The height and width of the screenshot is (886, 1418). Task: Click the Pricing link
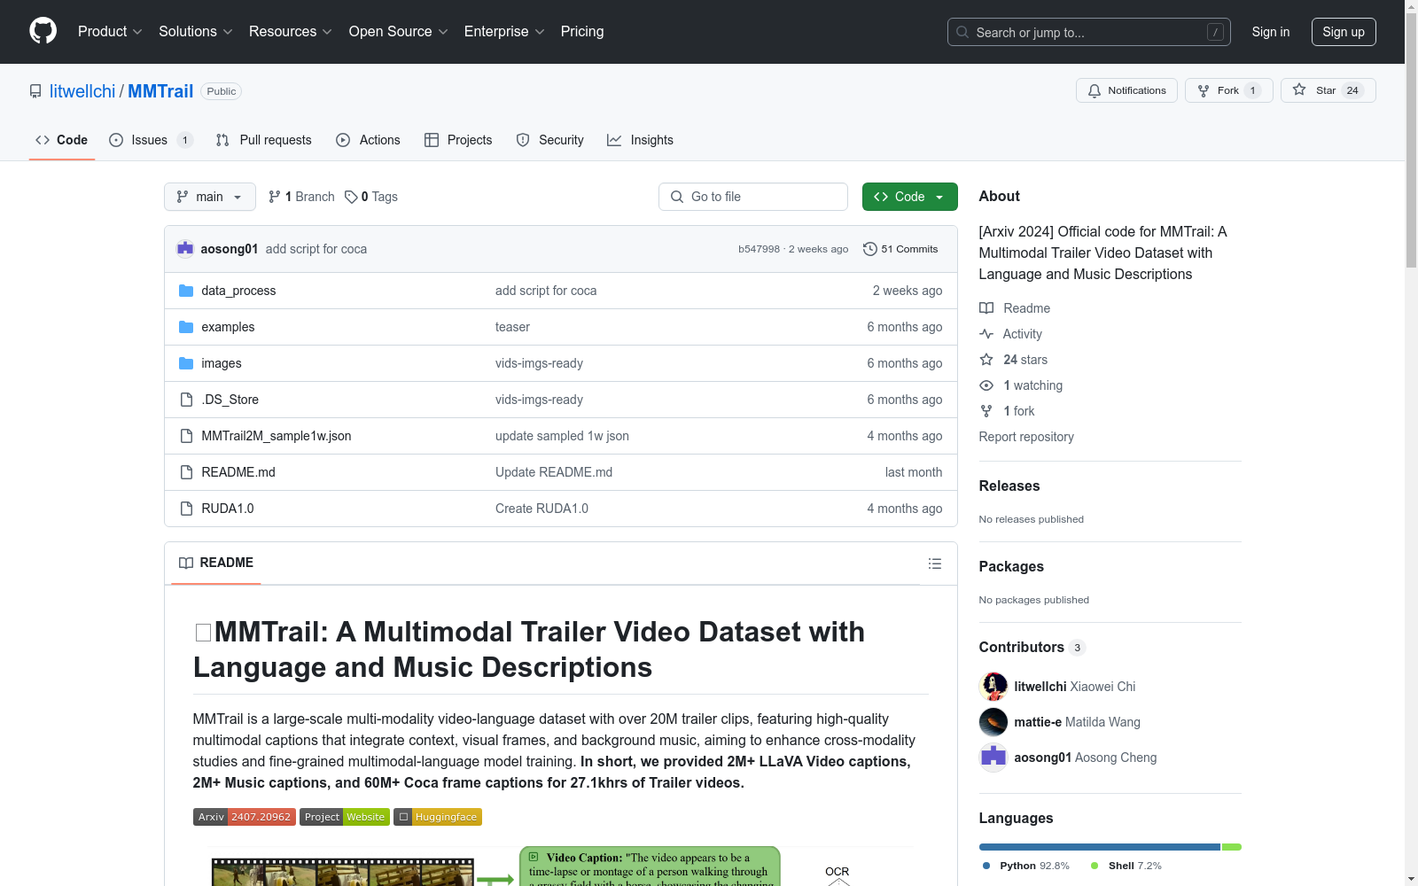pos(582,31)
